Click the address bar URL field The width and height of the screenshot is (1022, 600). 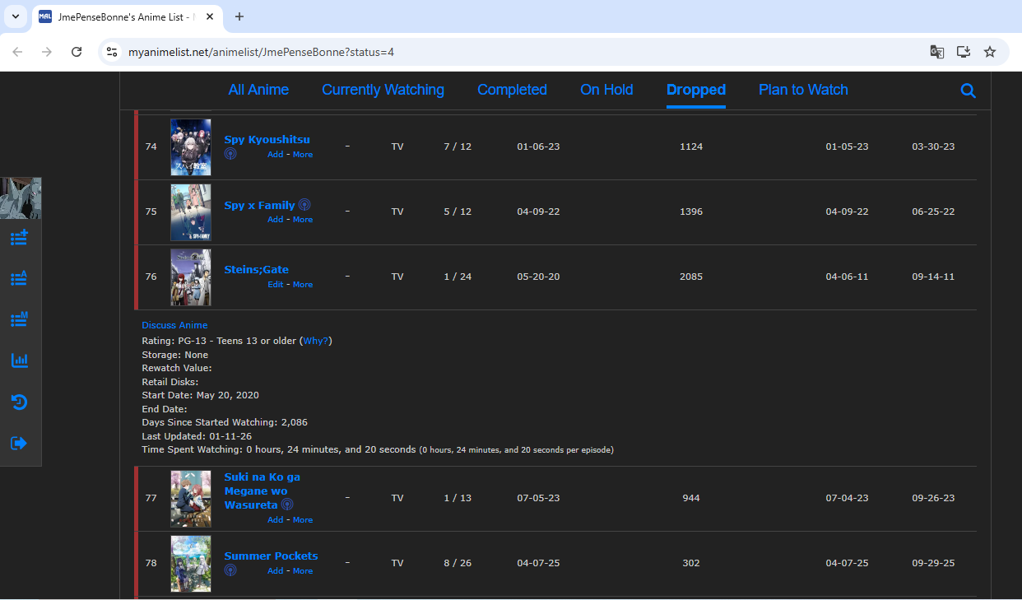(x=518, y=52)
